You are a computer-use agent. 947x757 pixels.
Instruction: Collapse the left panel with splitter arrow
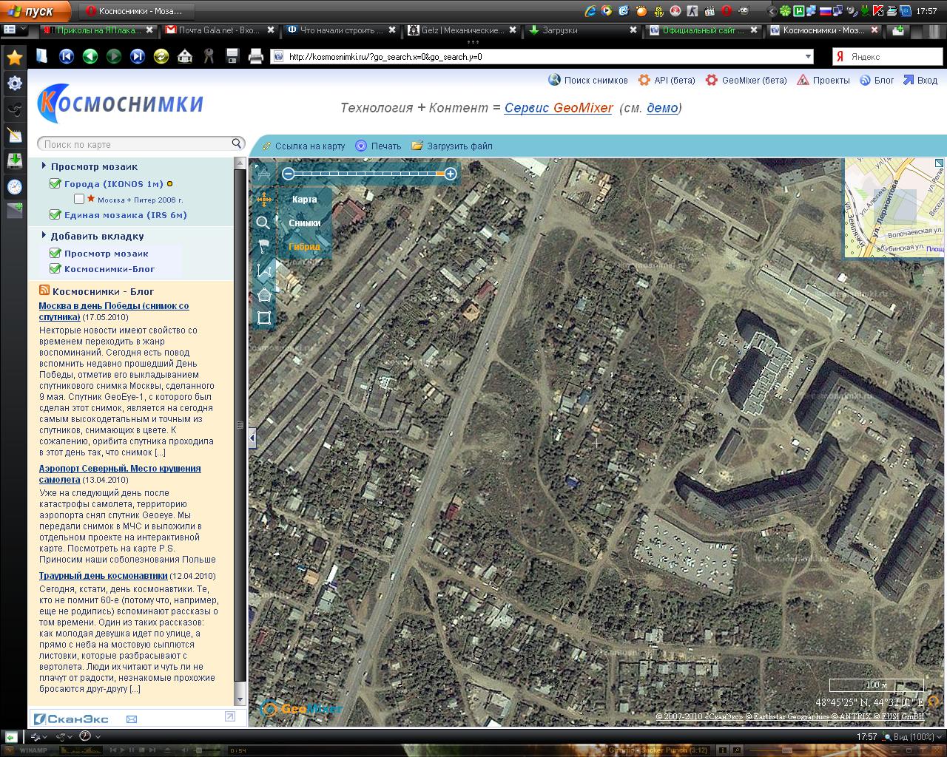click(252, 438)
